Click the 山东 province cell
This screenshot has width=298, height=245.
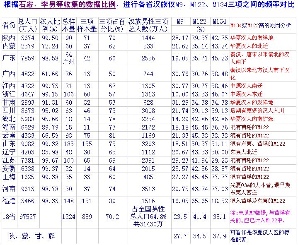pos(9,144)
